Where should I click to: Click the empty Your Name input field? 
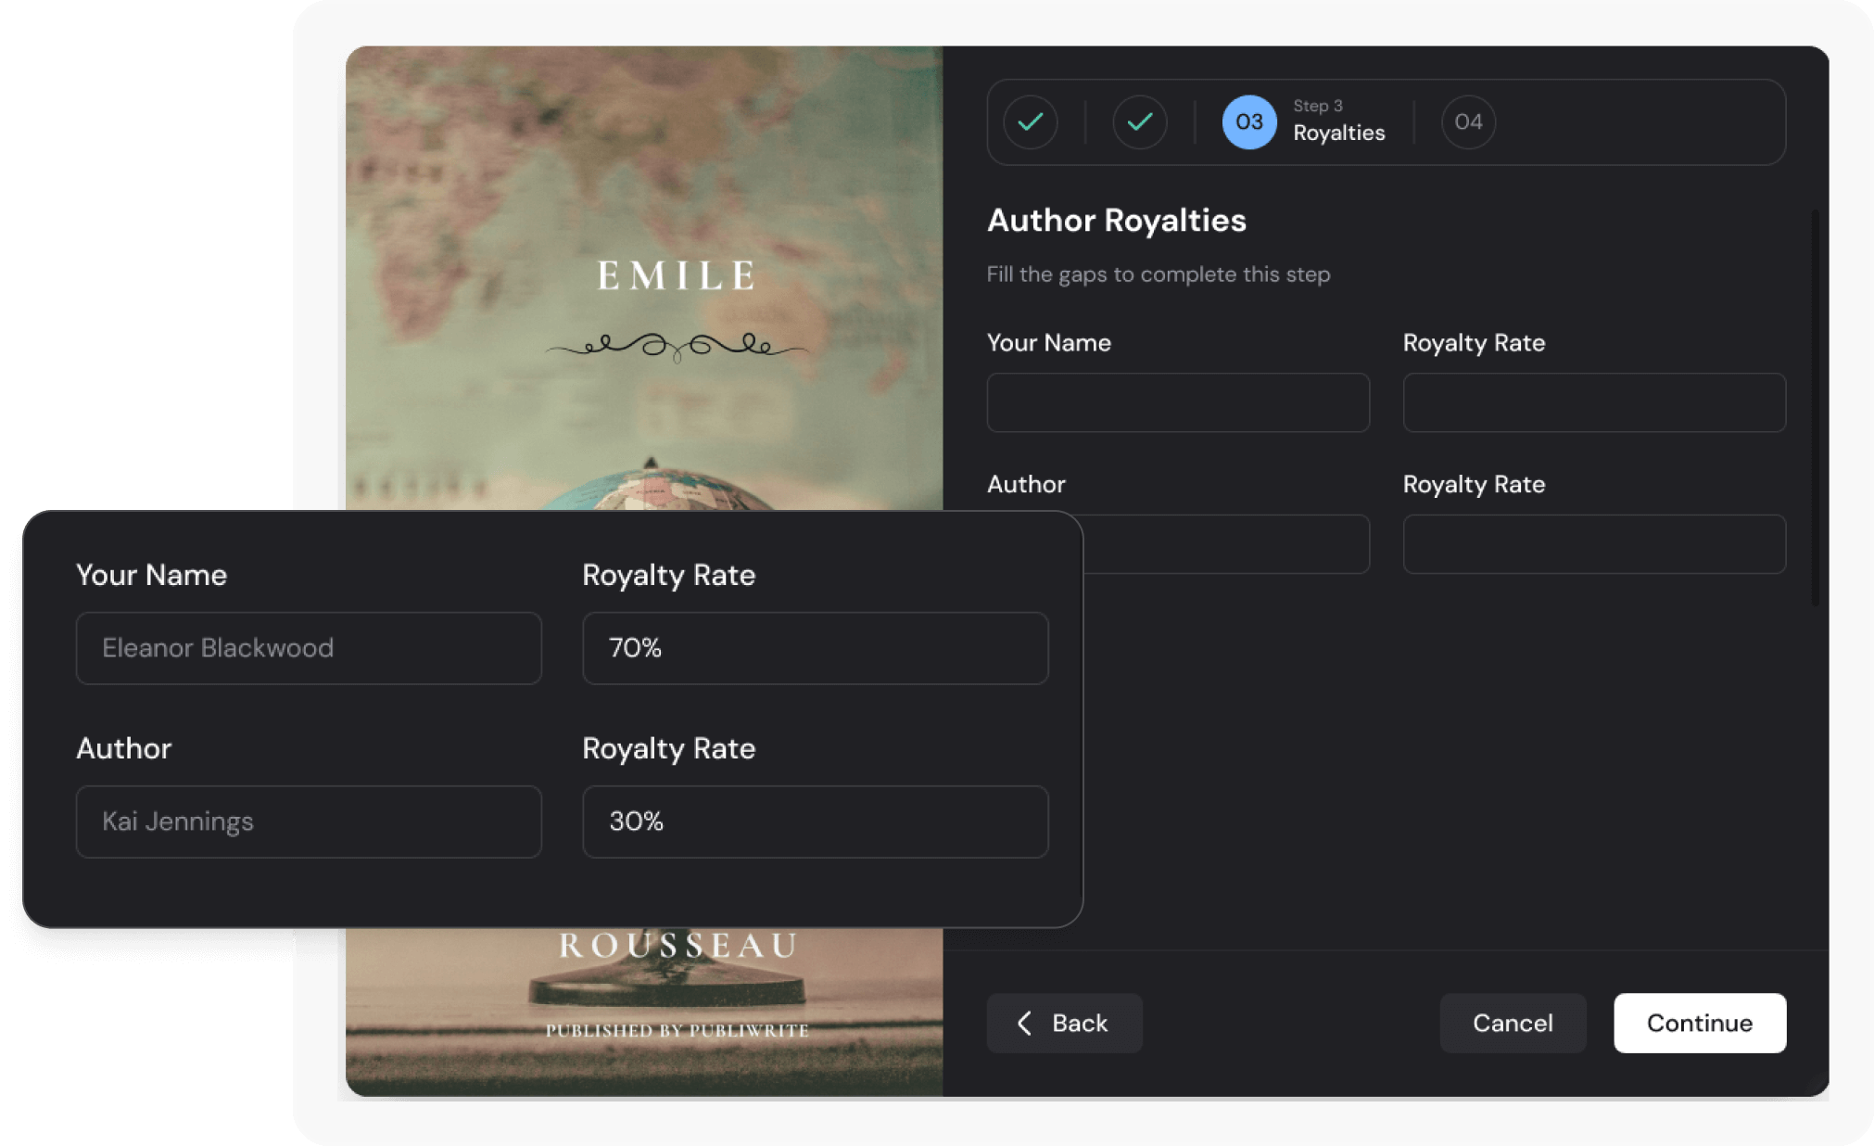point(1177,402)
